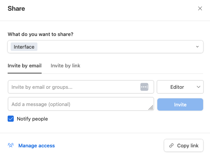Viewport: 210px width, 155px height.
Task: Click the Copy link button
Action: pos(184,145)
